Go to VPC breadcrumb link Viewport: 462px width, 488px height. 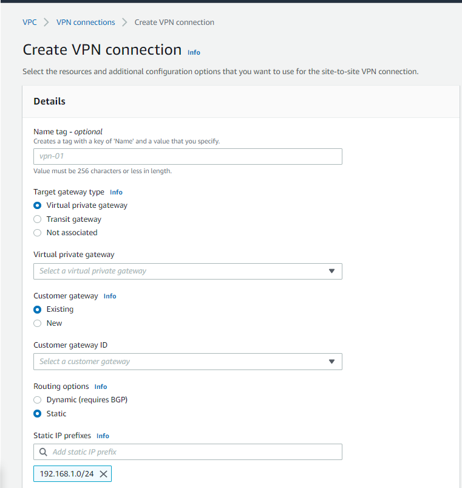pyautogui.click(x=29, y=22)
